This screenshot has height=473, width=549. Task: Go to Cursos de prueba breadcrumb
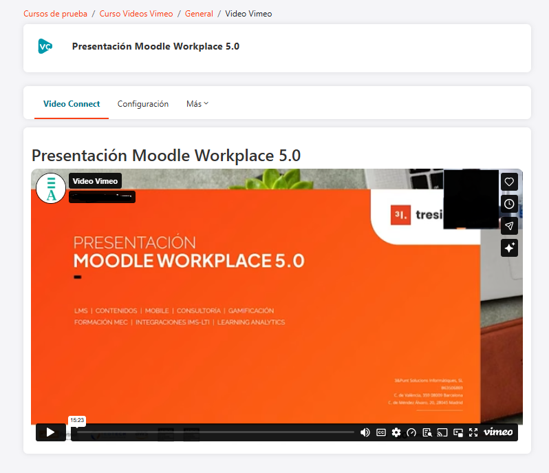coord(55,14)
